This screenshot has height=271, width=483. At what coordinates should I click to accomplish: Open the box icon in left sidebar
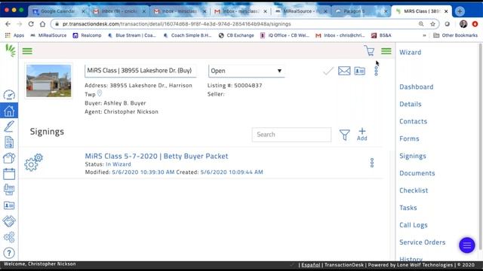pos(9,158)
